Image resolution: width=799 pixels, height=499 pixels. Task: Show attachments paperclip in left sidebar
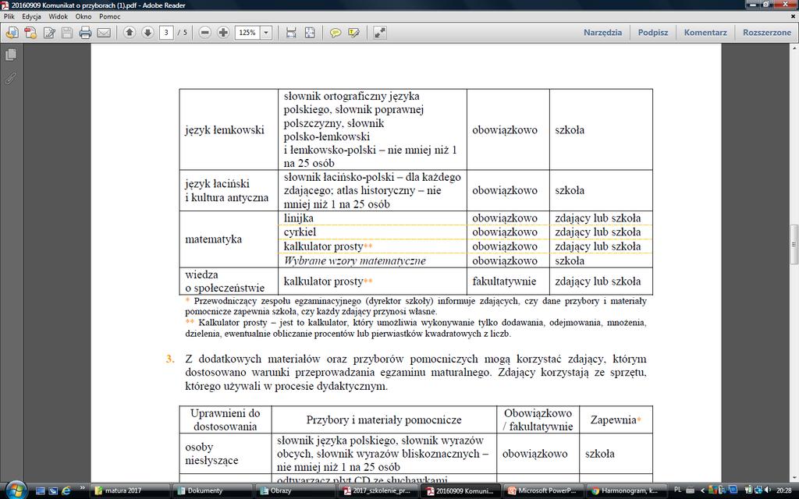pyautogui.click(x=11, y=78)
